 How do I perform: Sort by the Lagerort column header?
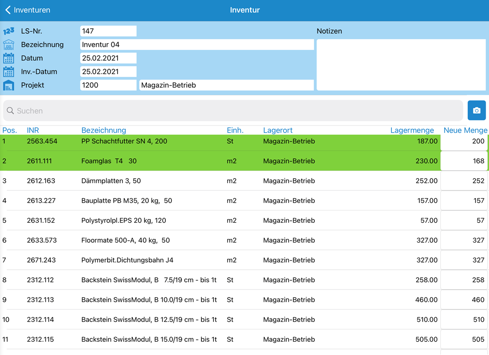(x=278, y=130)
